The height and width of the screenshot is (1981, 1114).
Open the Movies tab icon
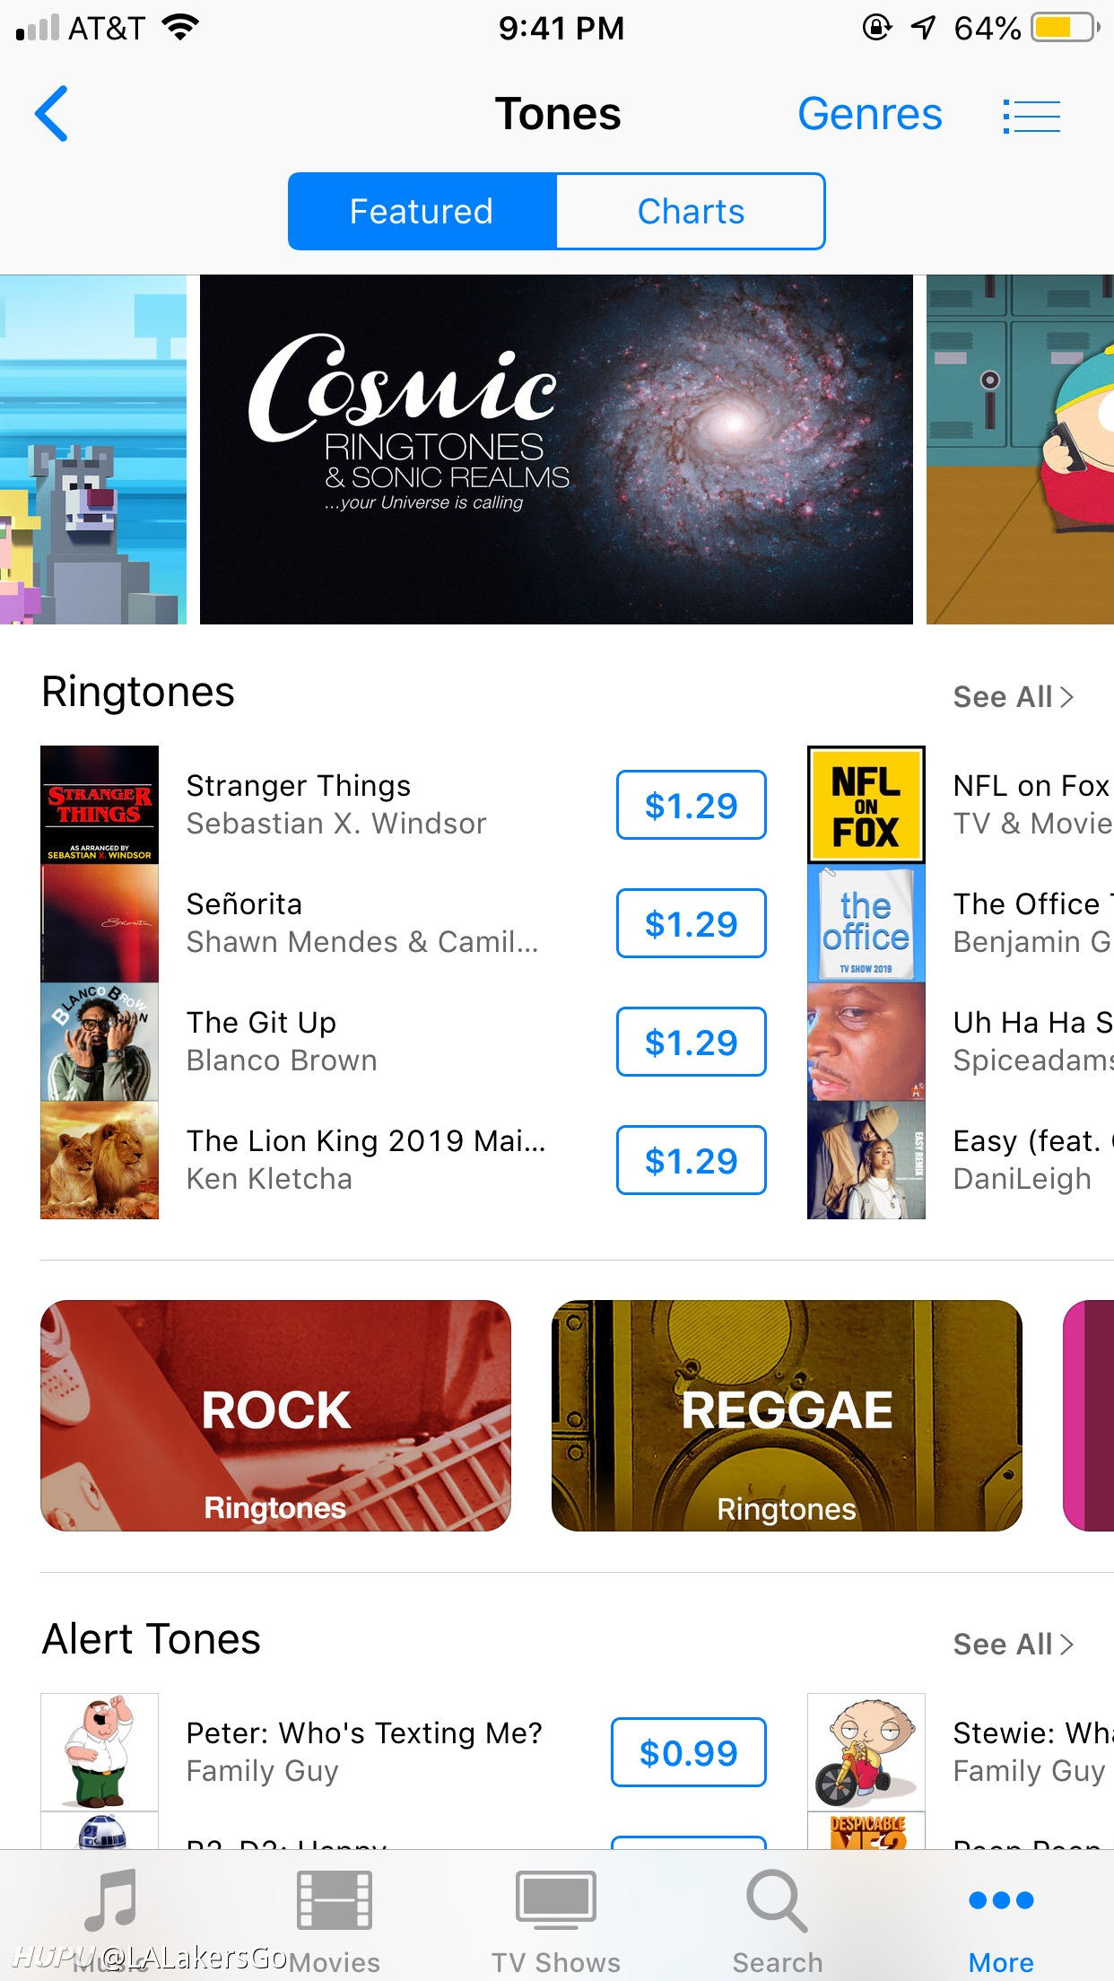pos(334,1901)
